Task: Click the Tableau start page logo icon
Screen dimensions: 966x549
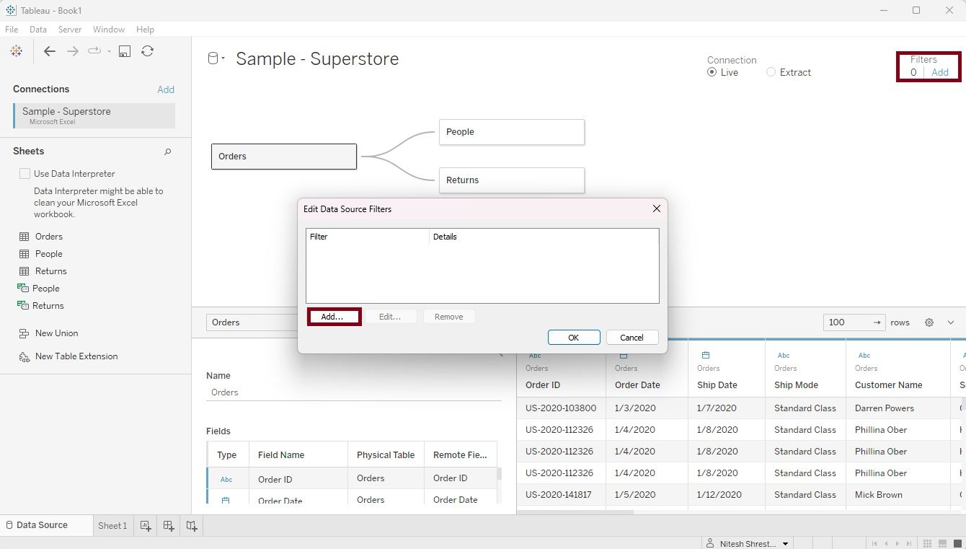Action: click(16, 51)
